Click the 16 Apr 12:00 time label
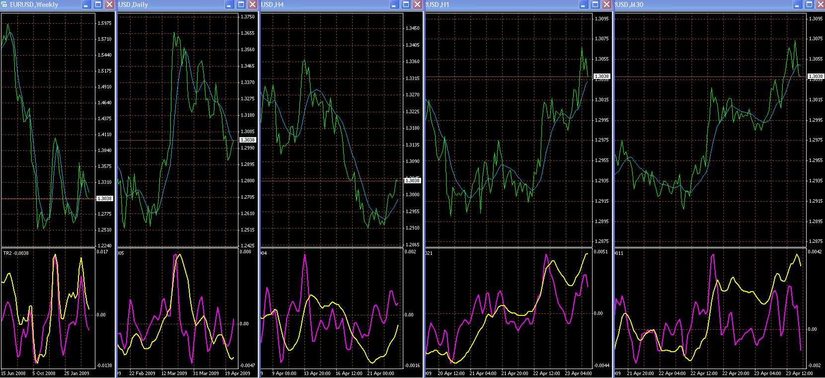This screenshot has height=378, width=825. click(349, 374)
